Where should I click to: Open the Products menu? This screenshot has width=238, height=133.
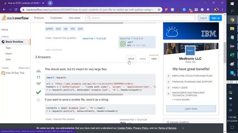coord(39,18)
